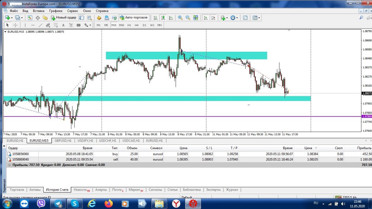Open MetaEditor yellow book icon
The height and width of the screenshot is (209, 372).
(x=99, y=18)
